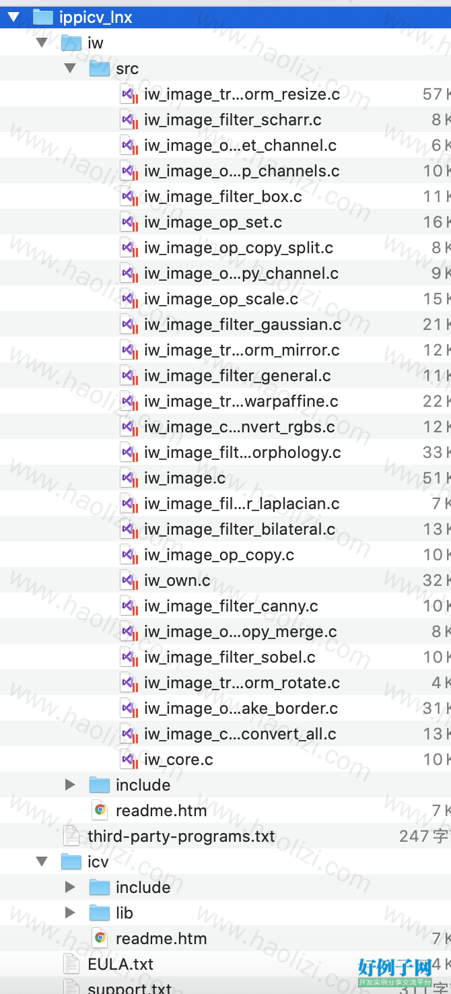This screenshot has height=994, width=451.
Task: Click the ippicv_lnx folder icon
Action: (x=43, y=17)
